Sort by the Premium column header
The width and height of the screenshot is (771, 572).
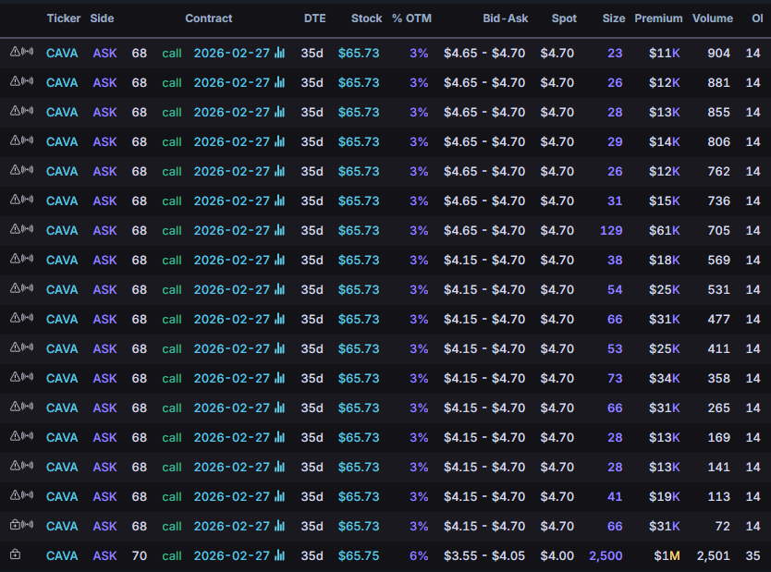click(x=658, y=18)
